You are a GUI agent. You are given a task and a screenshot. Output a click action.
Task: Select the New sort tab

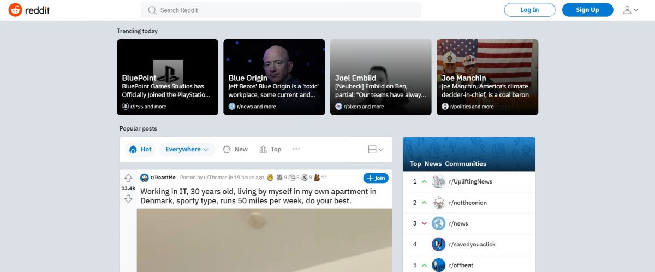(x=235, y=149)
